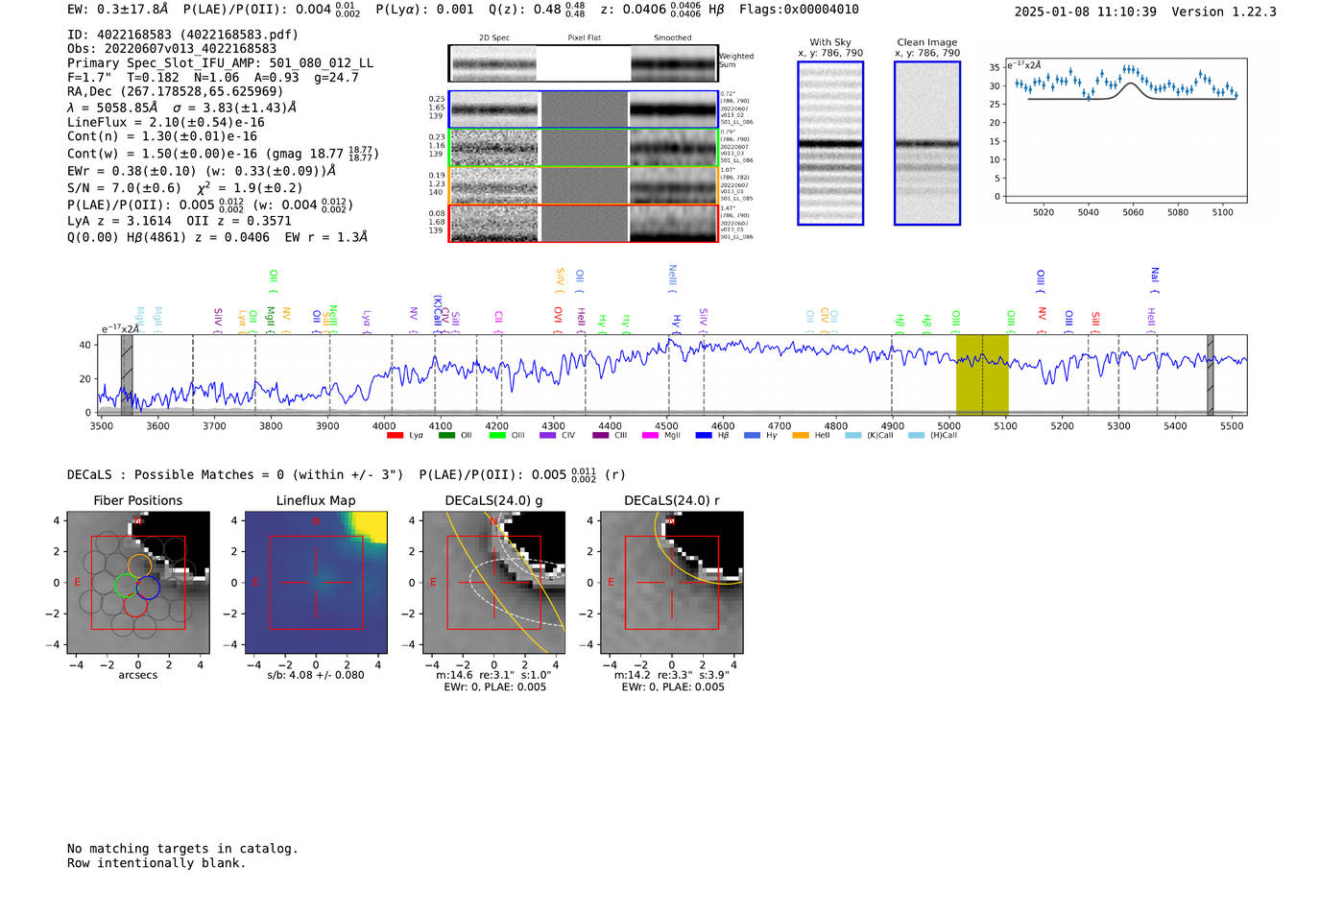The image size is (1344, 915).
Task: Open the DECaLS(24.0) r image
Action: [x=672, y=583]
